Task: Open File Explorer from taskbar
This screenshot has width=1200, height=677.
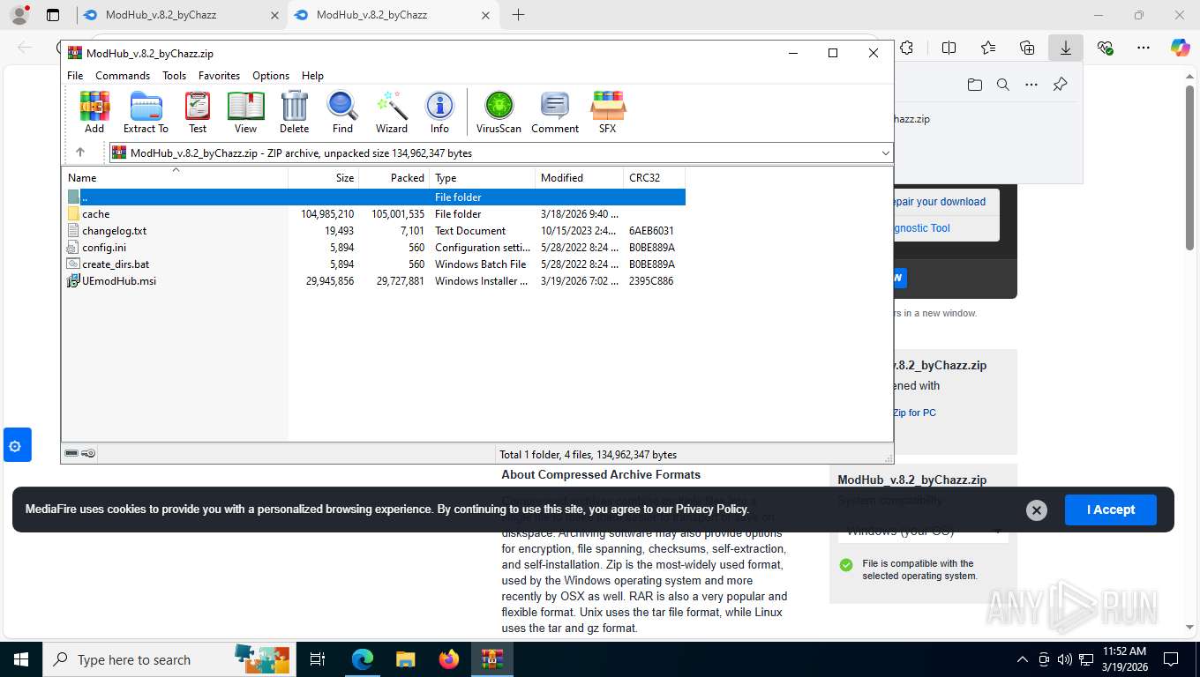Action: coord(405,659)
